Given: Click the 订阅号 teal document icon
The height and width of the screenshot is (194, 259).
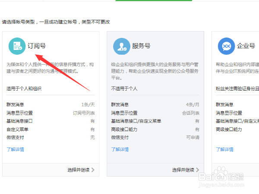Looking at the screenshot, I should (17, 46).
